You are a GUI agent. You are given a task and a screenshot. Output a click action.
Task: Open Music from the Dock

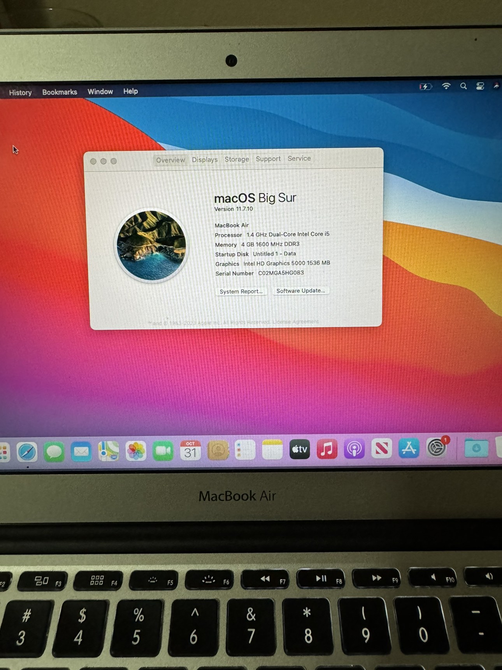pyautogui.click(x=327, y=449)
